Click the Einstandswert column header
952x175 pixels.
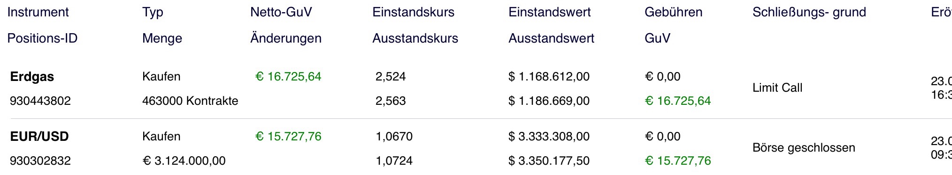click(x=549, y=12)
